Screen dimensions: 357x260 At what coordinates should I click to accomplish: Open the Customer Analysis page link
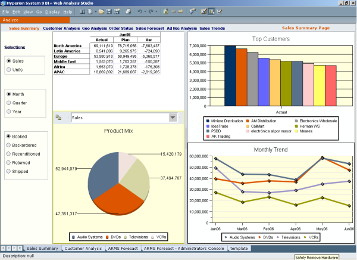click(61, 28)
